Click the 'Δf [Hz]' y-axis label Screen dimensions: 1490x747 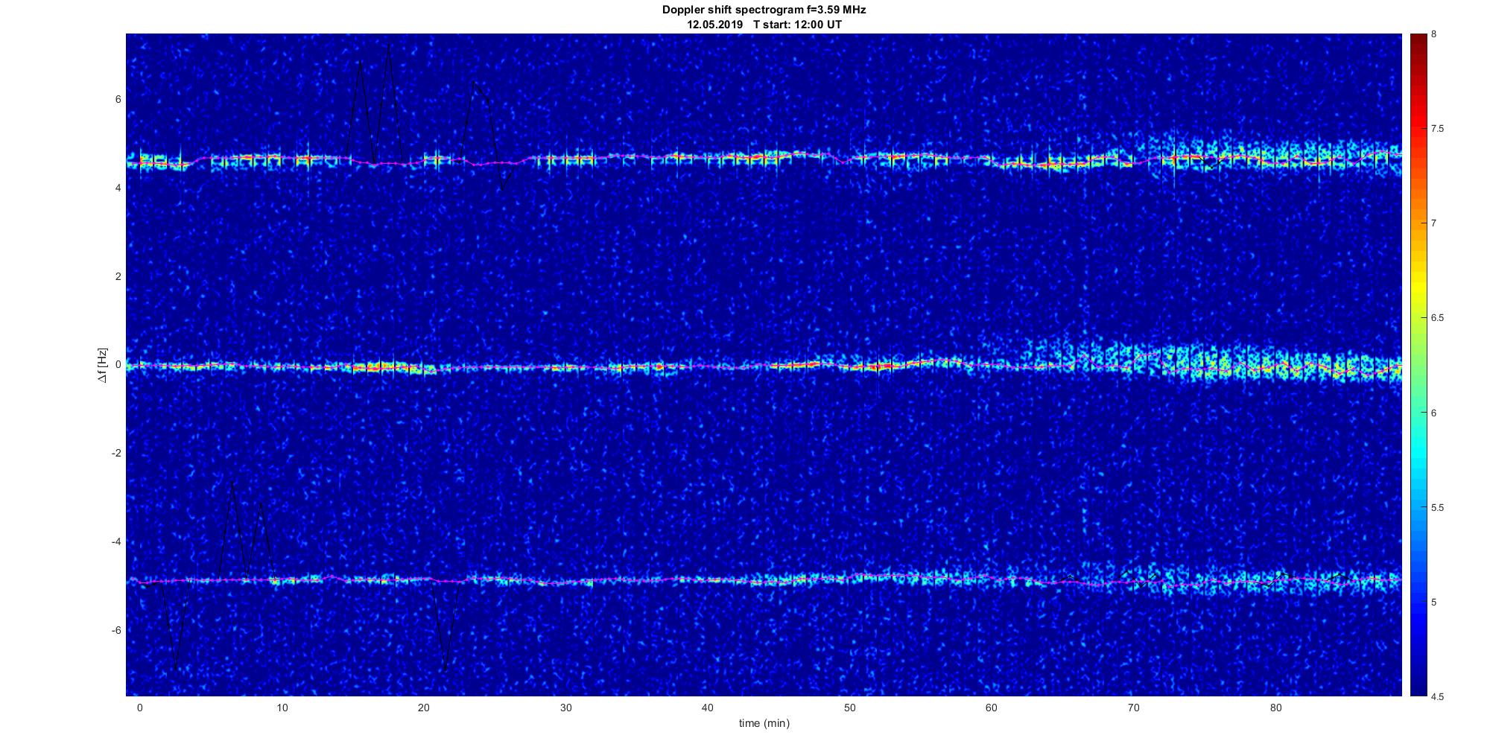(102, 365)
